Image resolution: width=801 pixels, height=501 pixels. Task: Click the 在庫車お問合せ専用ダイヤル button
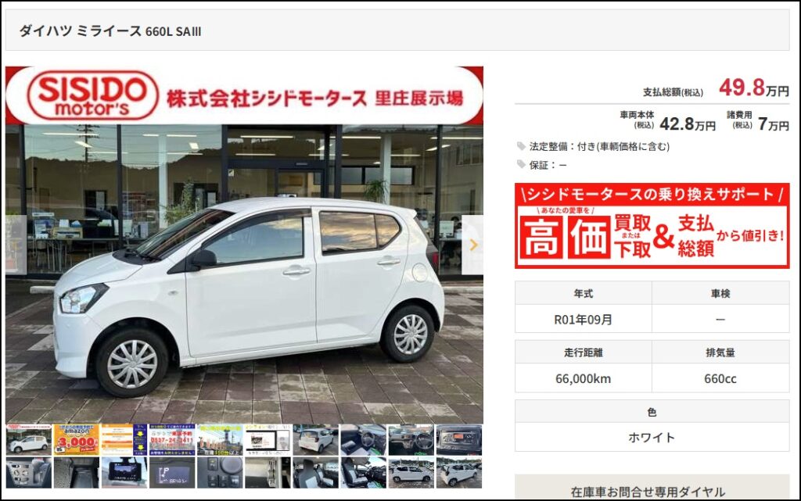(652, 487)
